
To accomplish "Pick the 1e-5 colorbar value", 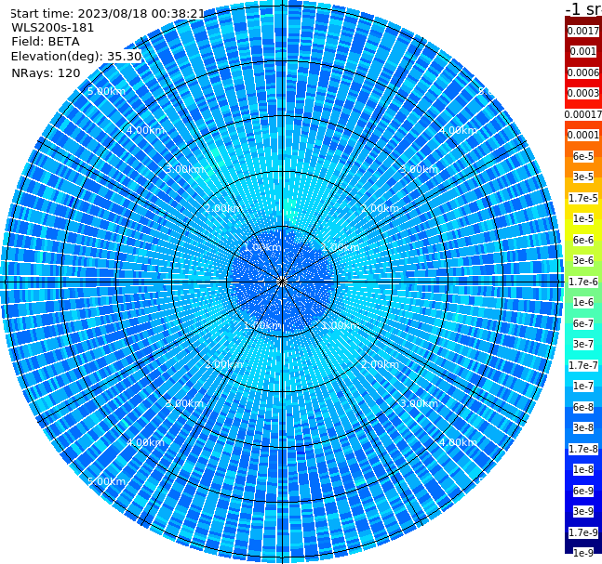I will pos(583,218).
